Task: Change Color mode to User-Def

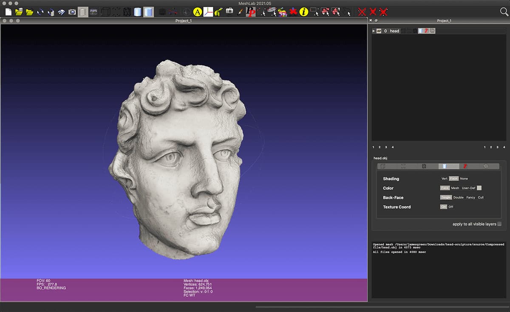Action: tap(469, 188)
